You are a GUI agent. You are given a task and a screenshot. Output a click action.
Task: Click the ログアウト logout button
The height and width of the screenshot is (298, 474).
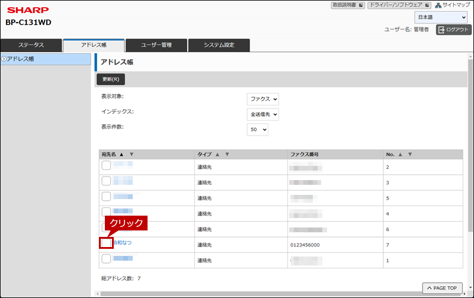(453, 30)
